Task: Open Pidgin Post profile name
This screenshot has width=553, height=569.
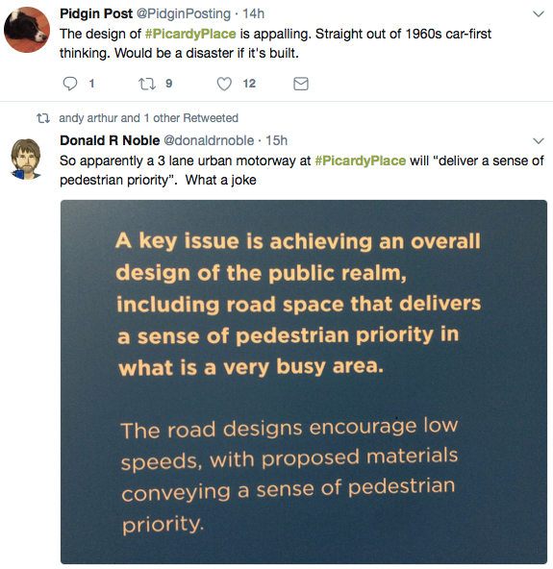Action: [x=96, y=13]
